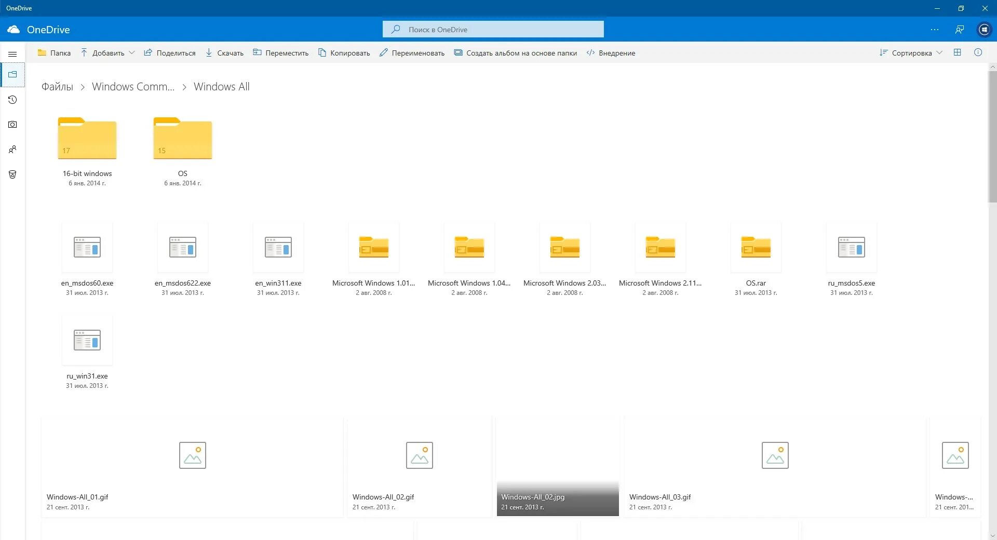Screen dimensions: 997x540
Task: Select Microsoft Windows 1.04 archive
Action: (x=469, y=259)
